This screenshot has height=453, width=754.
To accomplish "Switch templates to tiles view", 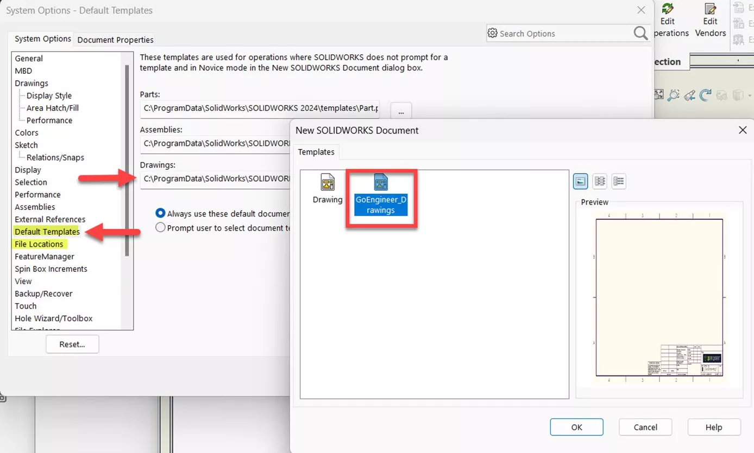I will tap(599, 181).
